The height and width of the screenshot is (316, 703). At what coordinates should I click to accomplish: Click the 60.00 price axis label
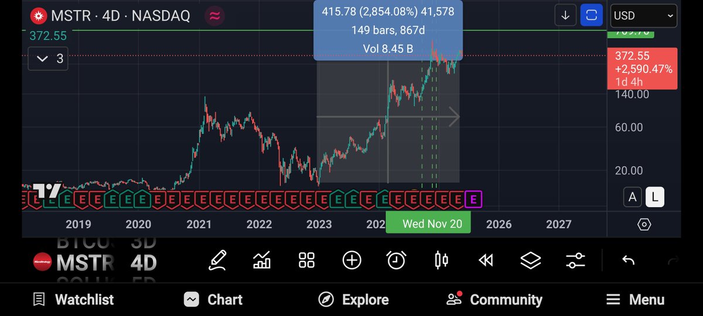[x=629, y=128]
